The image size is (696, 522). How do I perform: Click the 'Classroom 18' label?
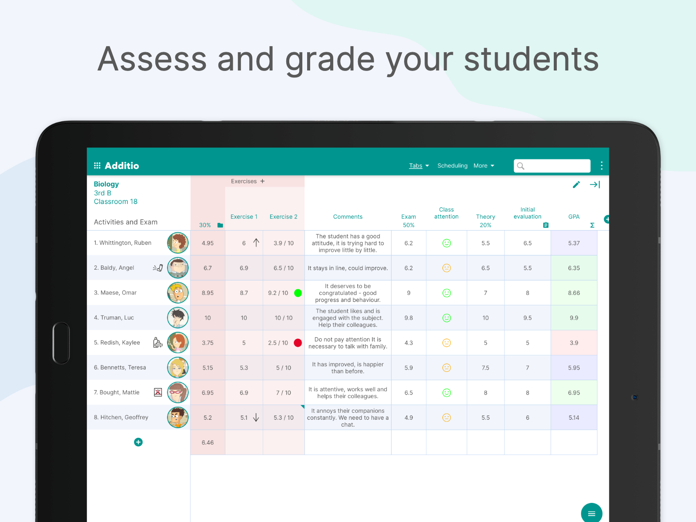click(116, 201)
